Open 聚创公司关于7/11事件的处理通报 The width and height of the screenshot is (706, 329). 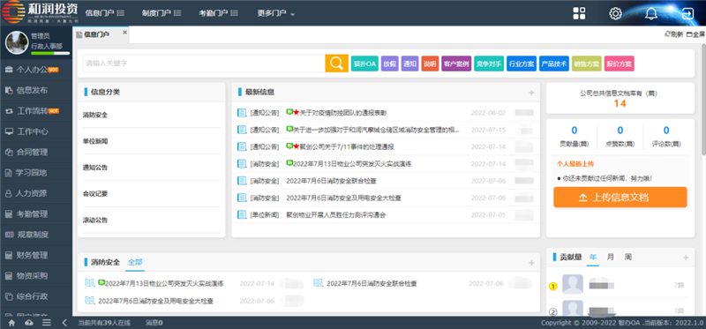(x=347, y=146)
